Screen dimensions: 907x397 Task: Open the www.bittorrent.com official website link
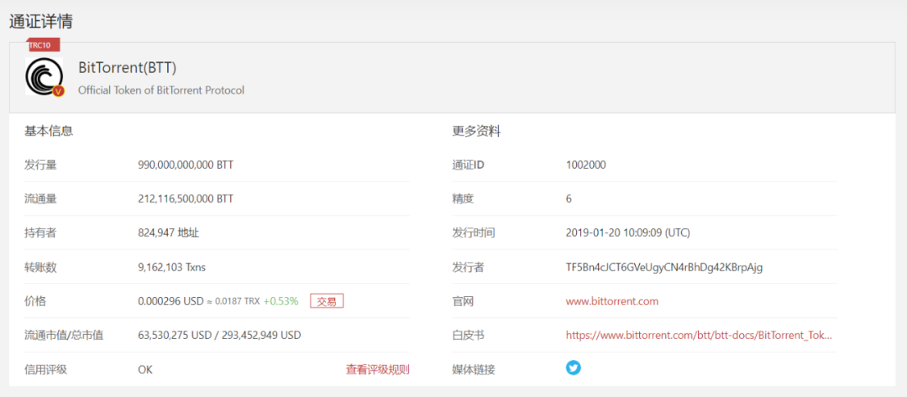611,301
